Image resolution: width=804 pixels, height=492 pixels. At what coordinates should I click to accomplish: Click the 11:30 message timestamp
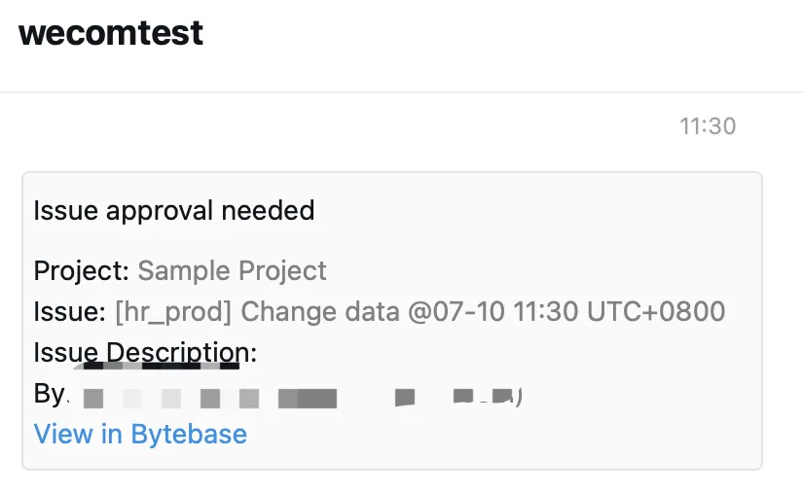707,126
